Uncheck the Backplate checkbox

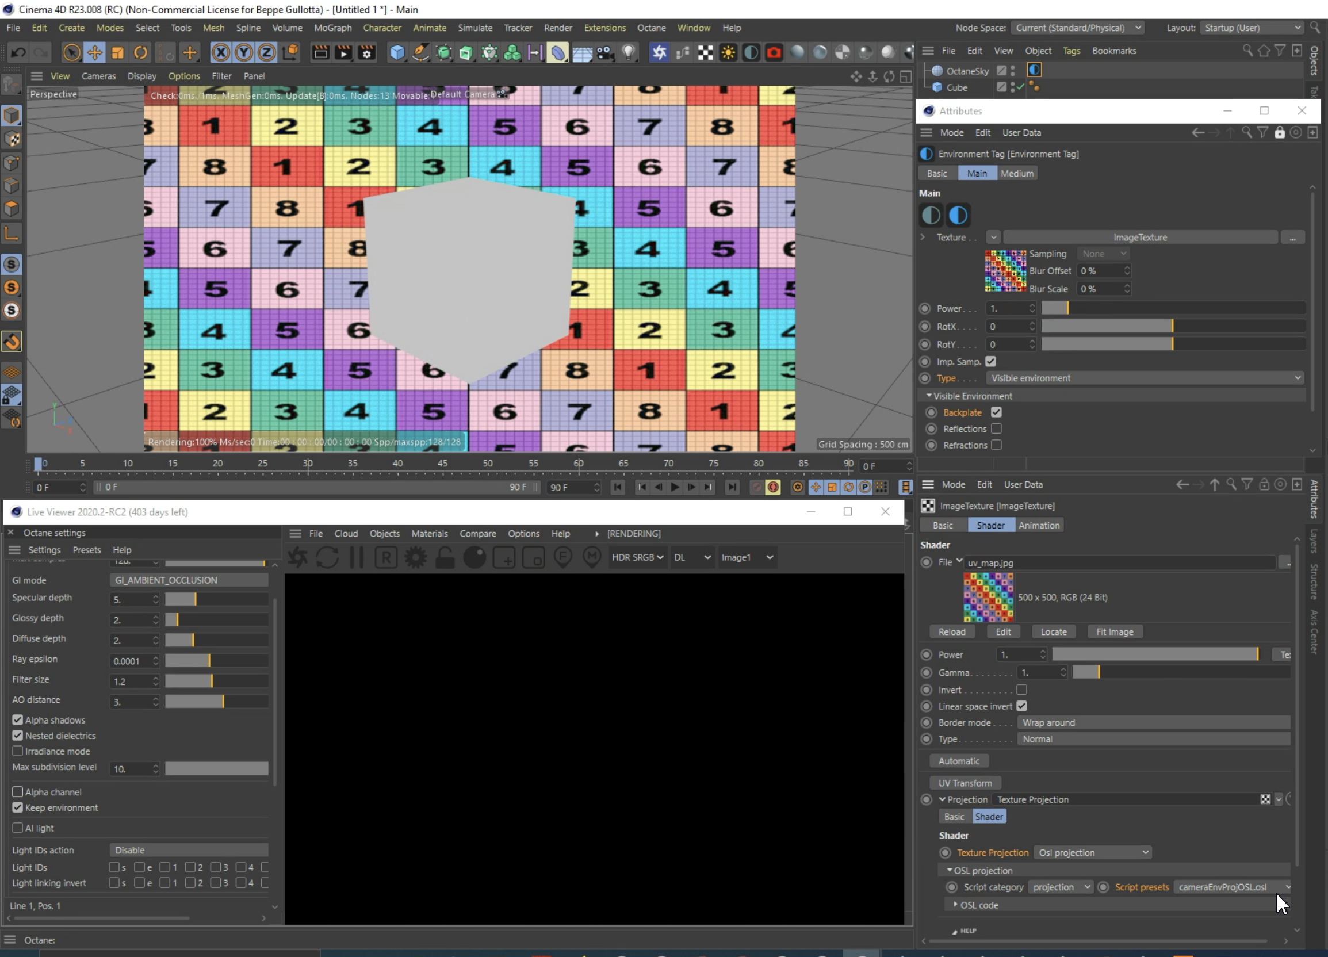pyautogui.click(x=996, y=412)
